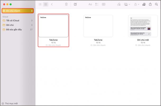Screen dimensions: 161x106
Task: Select the second TekZone note thumbnail
Action: pyautogui.click(x=98, y=26)
